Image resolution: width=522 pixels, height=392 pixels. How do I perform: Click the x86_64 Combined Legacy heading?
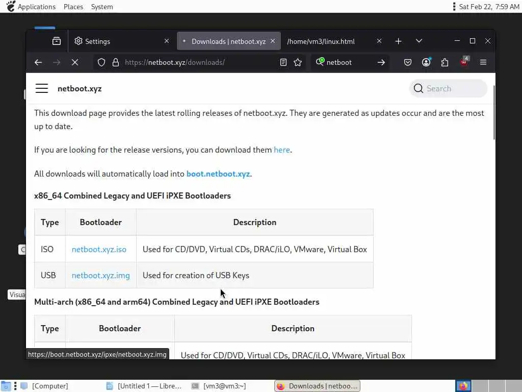tap(133, 195)
